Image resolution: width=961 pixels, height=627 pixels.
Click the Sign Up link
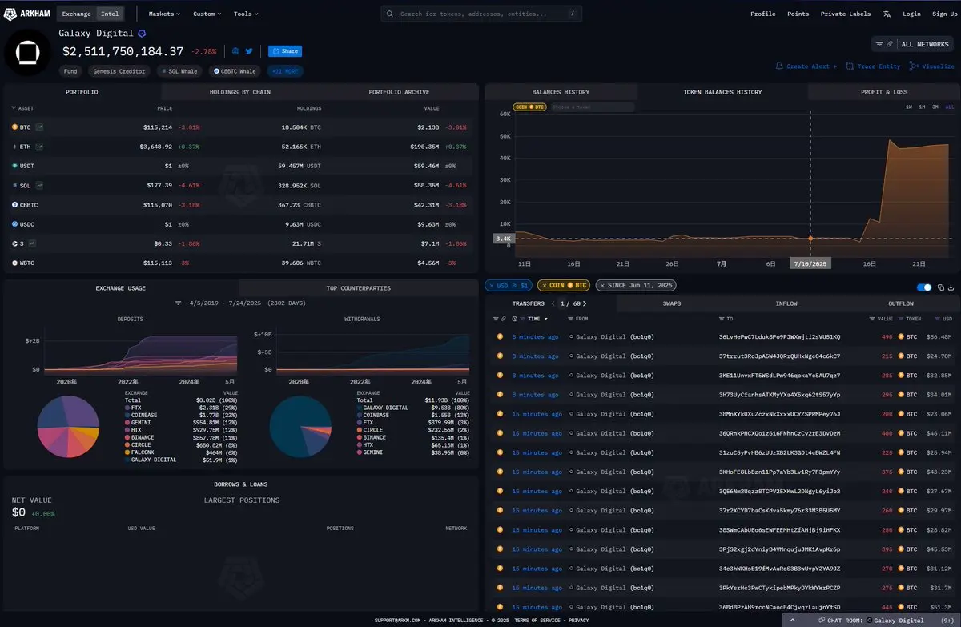click(944, 14)
